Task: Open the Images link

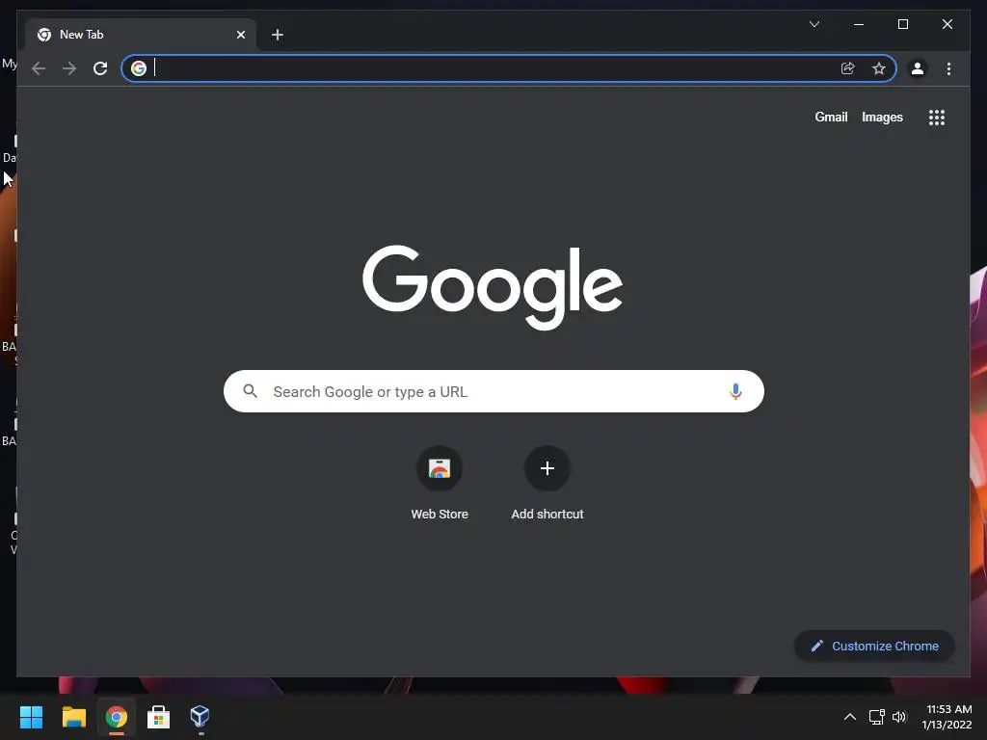Action: click(882, 117)
